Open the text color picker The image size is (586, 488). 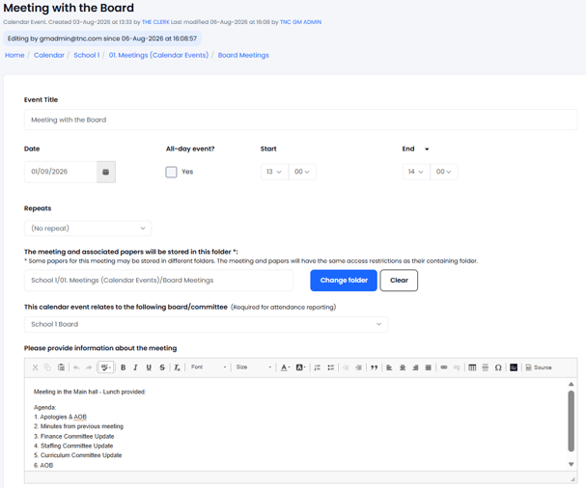(x=285, y=367)
